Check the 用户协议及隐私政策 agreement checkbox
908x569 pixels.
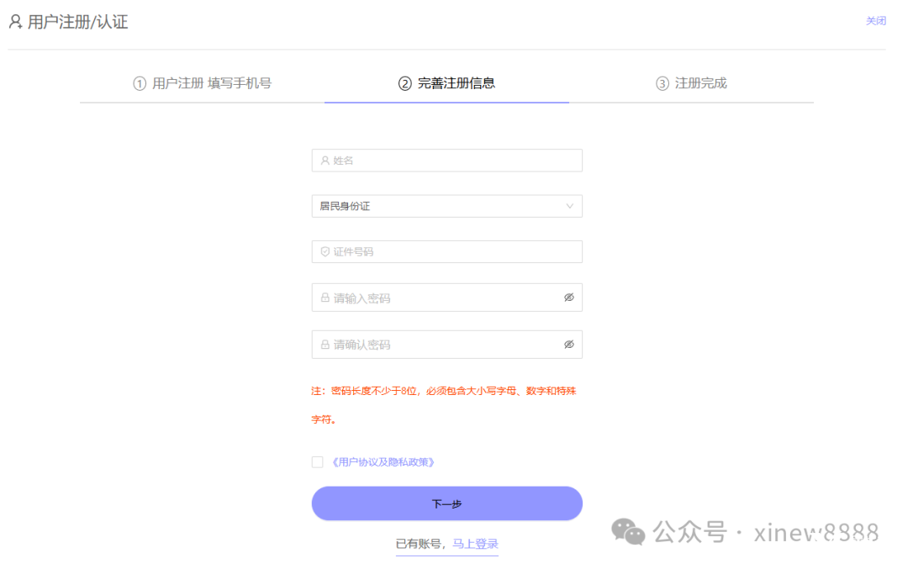pos(317,462)
